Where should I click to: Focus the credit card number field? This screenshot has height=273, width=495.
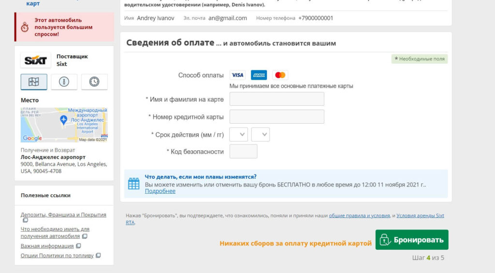click(x=277, y=116)
